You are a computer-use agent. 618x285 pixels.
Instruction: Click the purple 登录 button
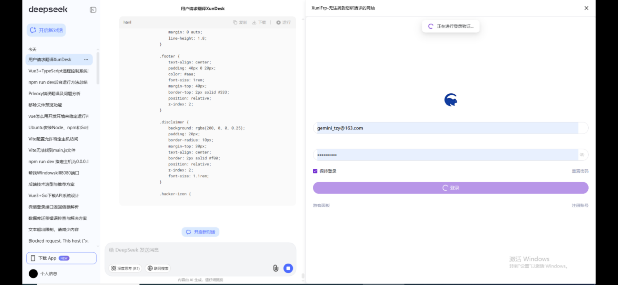(x=450, y=188)
